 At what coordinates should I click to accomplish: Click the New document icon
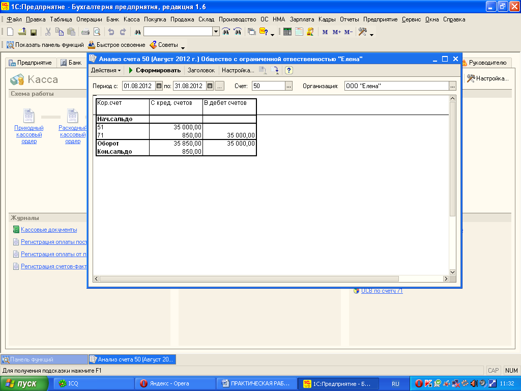10,32
